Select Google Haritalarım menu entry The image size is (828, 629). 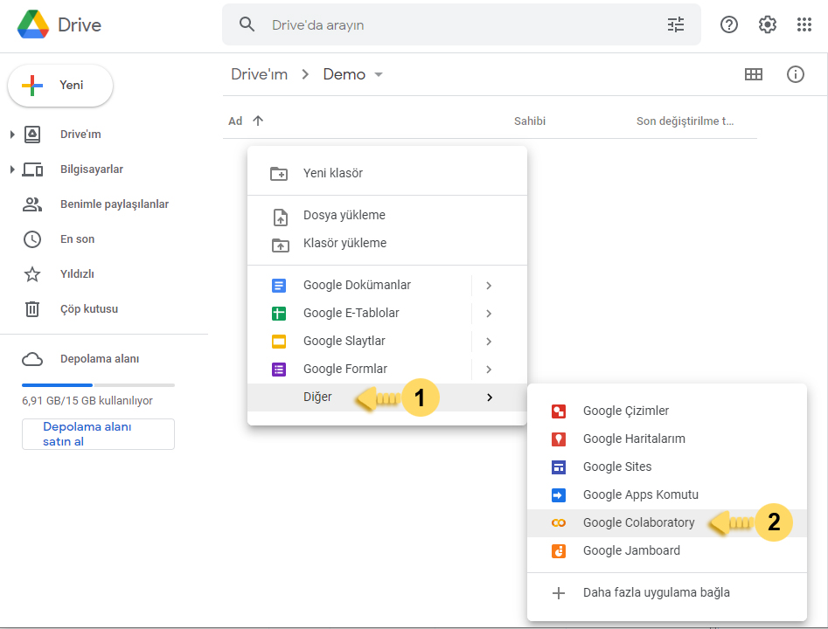point(667,439)
